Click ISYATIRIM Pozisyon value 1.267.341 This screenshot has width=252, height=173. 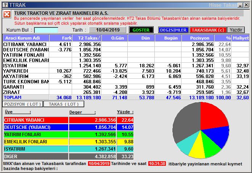(202, 65)
